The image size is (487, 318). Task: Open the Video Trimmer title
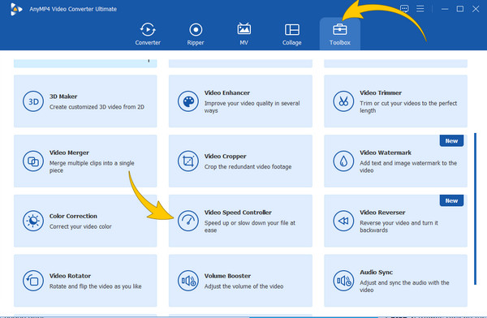(381, 92)
